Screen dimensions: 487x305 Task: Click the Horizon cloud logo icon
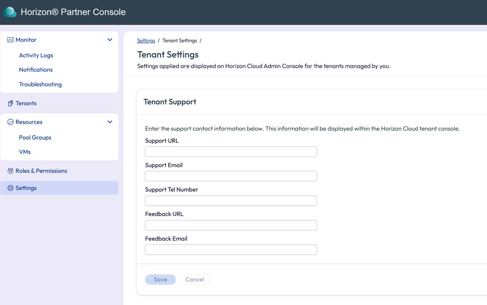(10, 12)
